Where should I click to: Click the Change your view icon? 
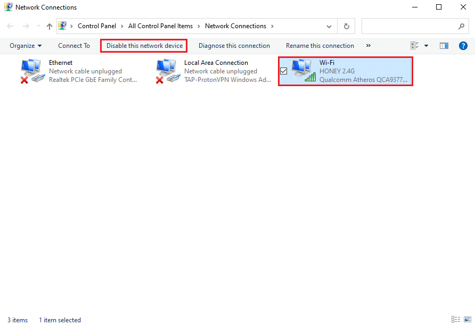point(415,46)
